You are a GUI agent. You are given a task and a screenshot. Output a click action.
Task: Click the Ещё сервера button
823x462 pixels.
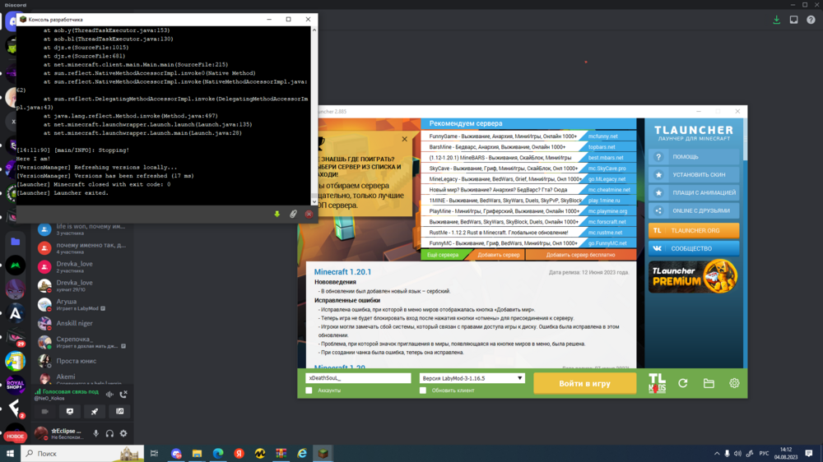443,255
